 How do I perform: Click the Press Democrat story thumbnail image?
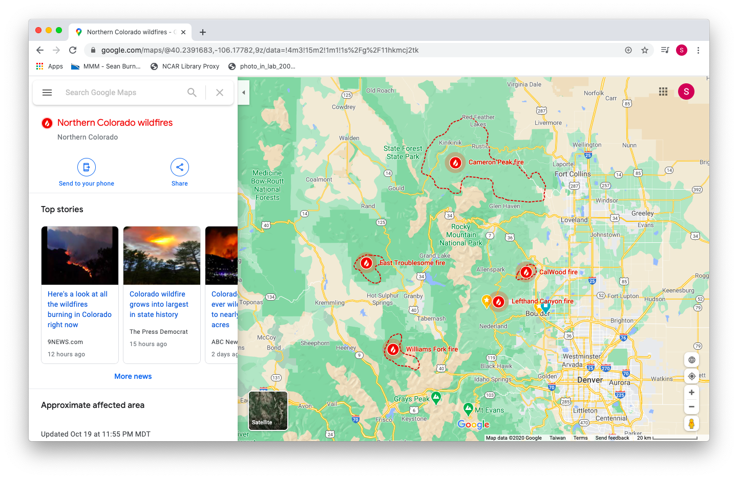162,256
